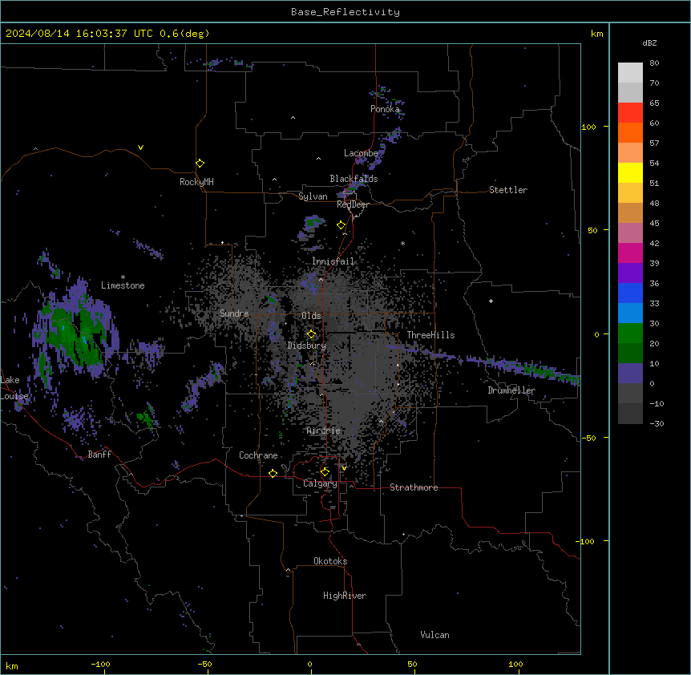Click the Lake Louise label
This screenshot has width=691, height=675.
(13, 388)
